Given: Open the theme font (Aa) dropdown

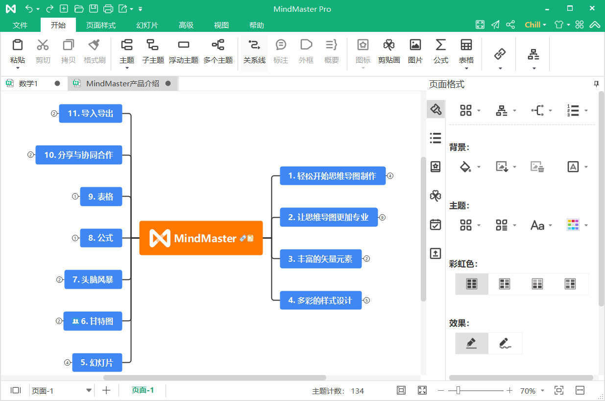Looking at the screenshot, I should point(551,226).
